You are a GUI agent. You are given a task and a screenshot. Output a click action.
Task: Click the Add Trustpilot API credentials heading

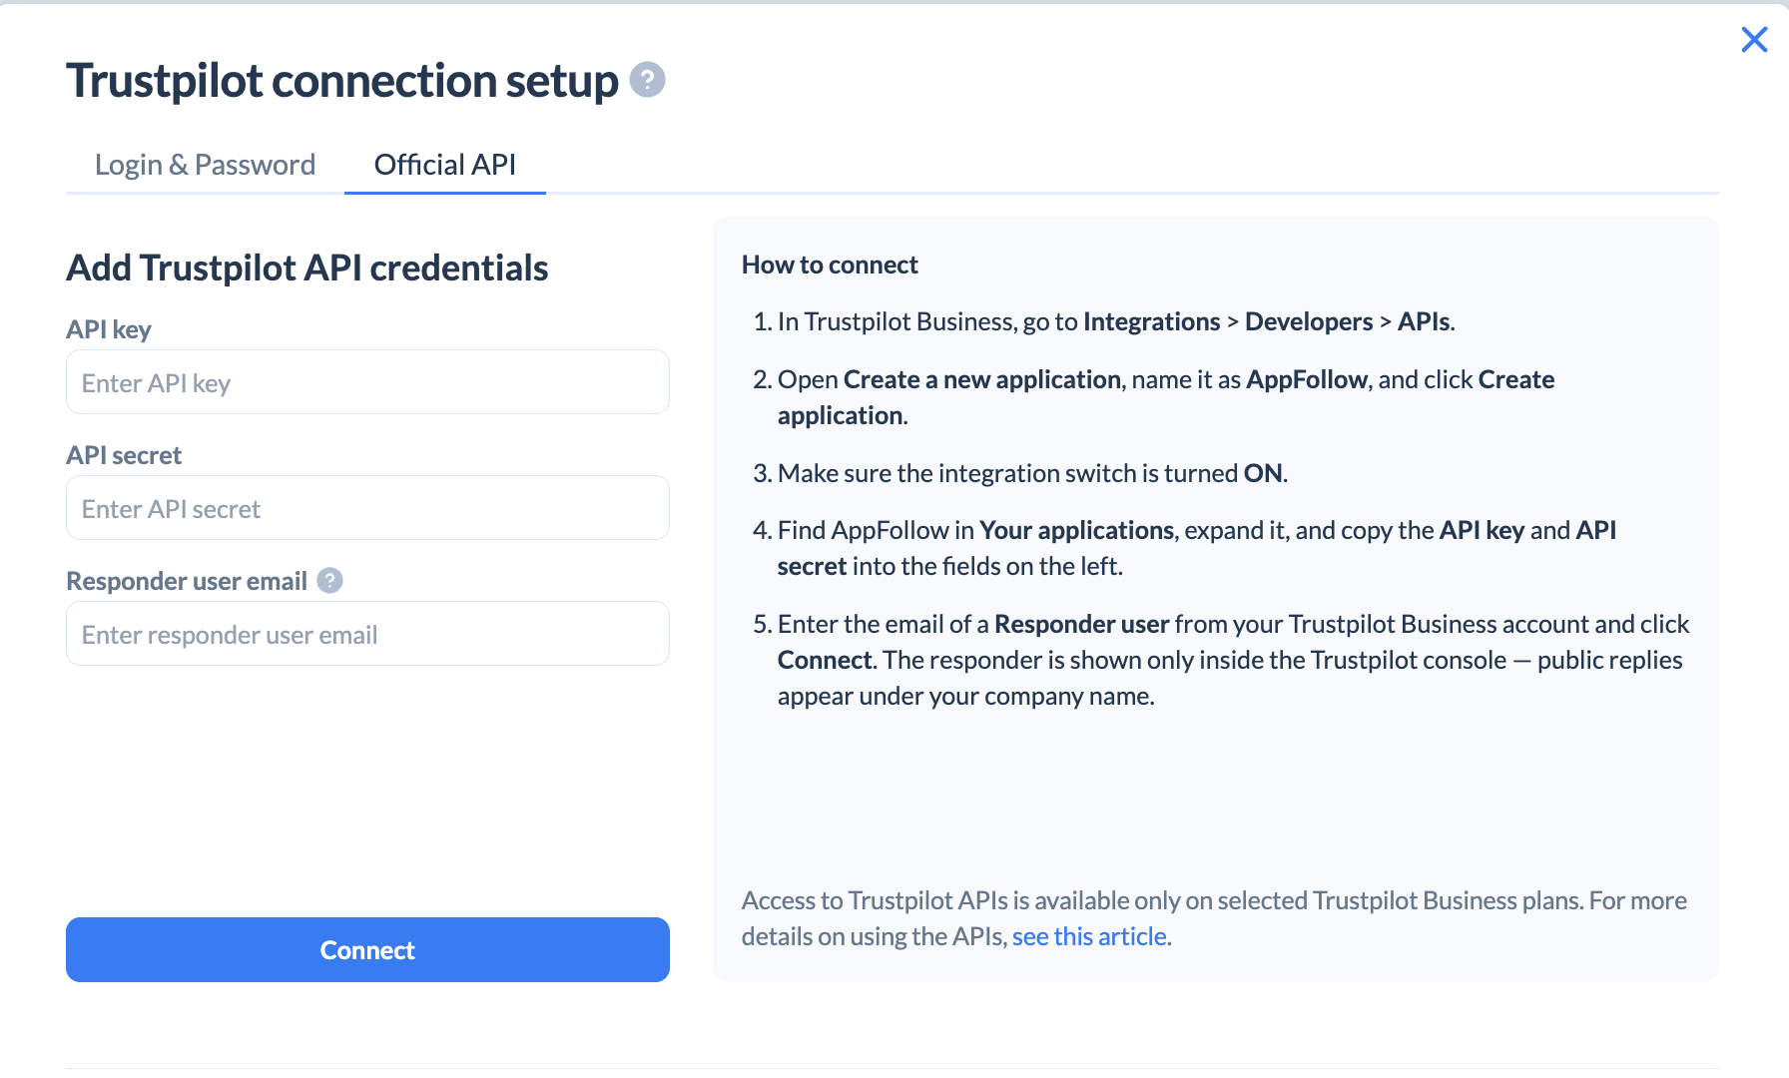(x=307, y=268)
